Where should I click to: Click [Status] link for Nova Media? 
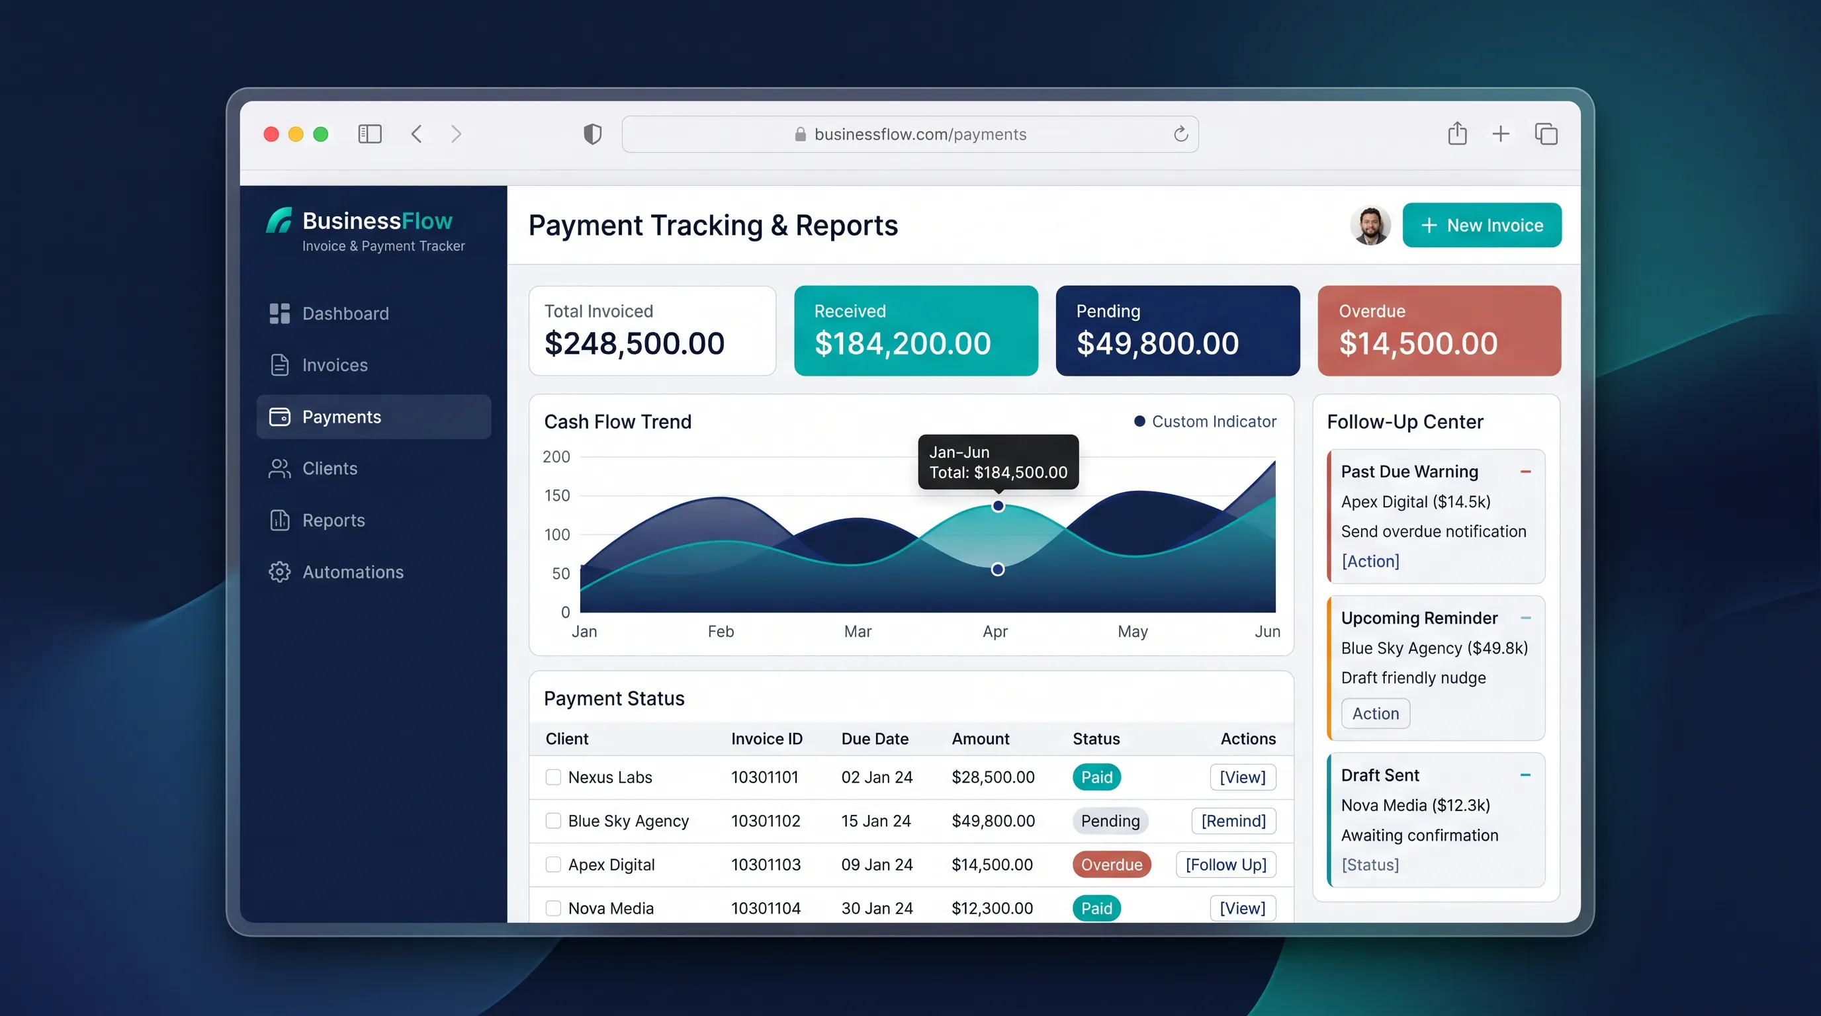click(x=1370, y=865)
